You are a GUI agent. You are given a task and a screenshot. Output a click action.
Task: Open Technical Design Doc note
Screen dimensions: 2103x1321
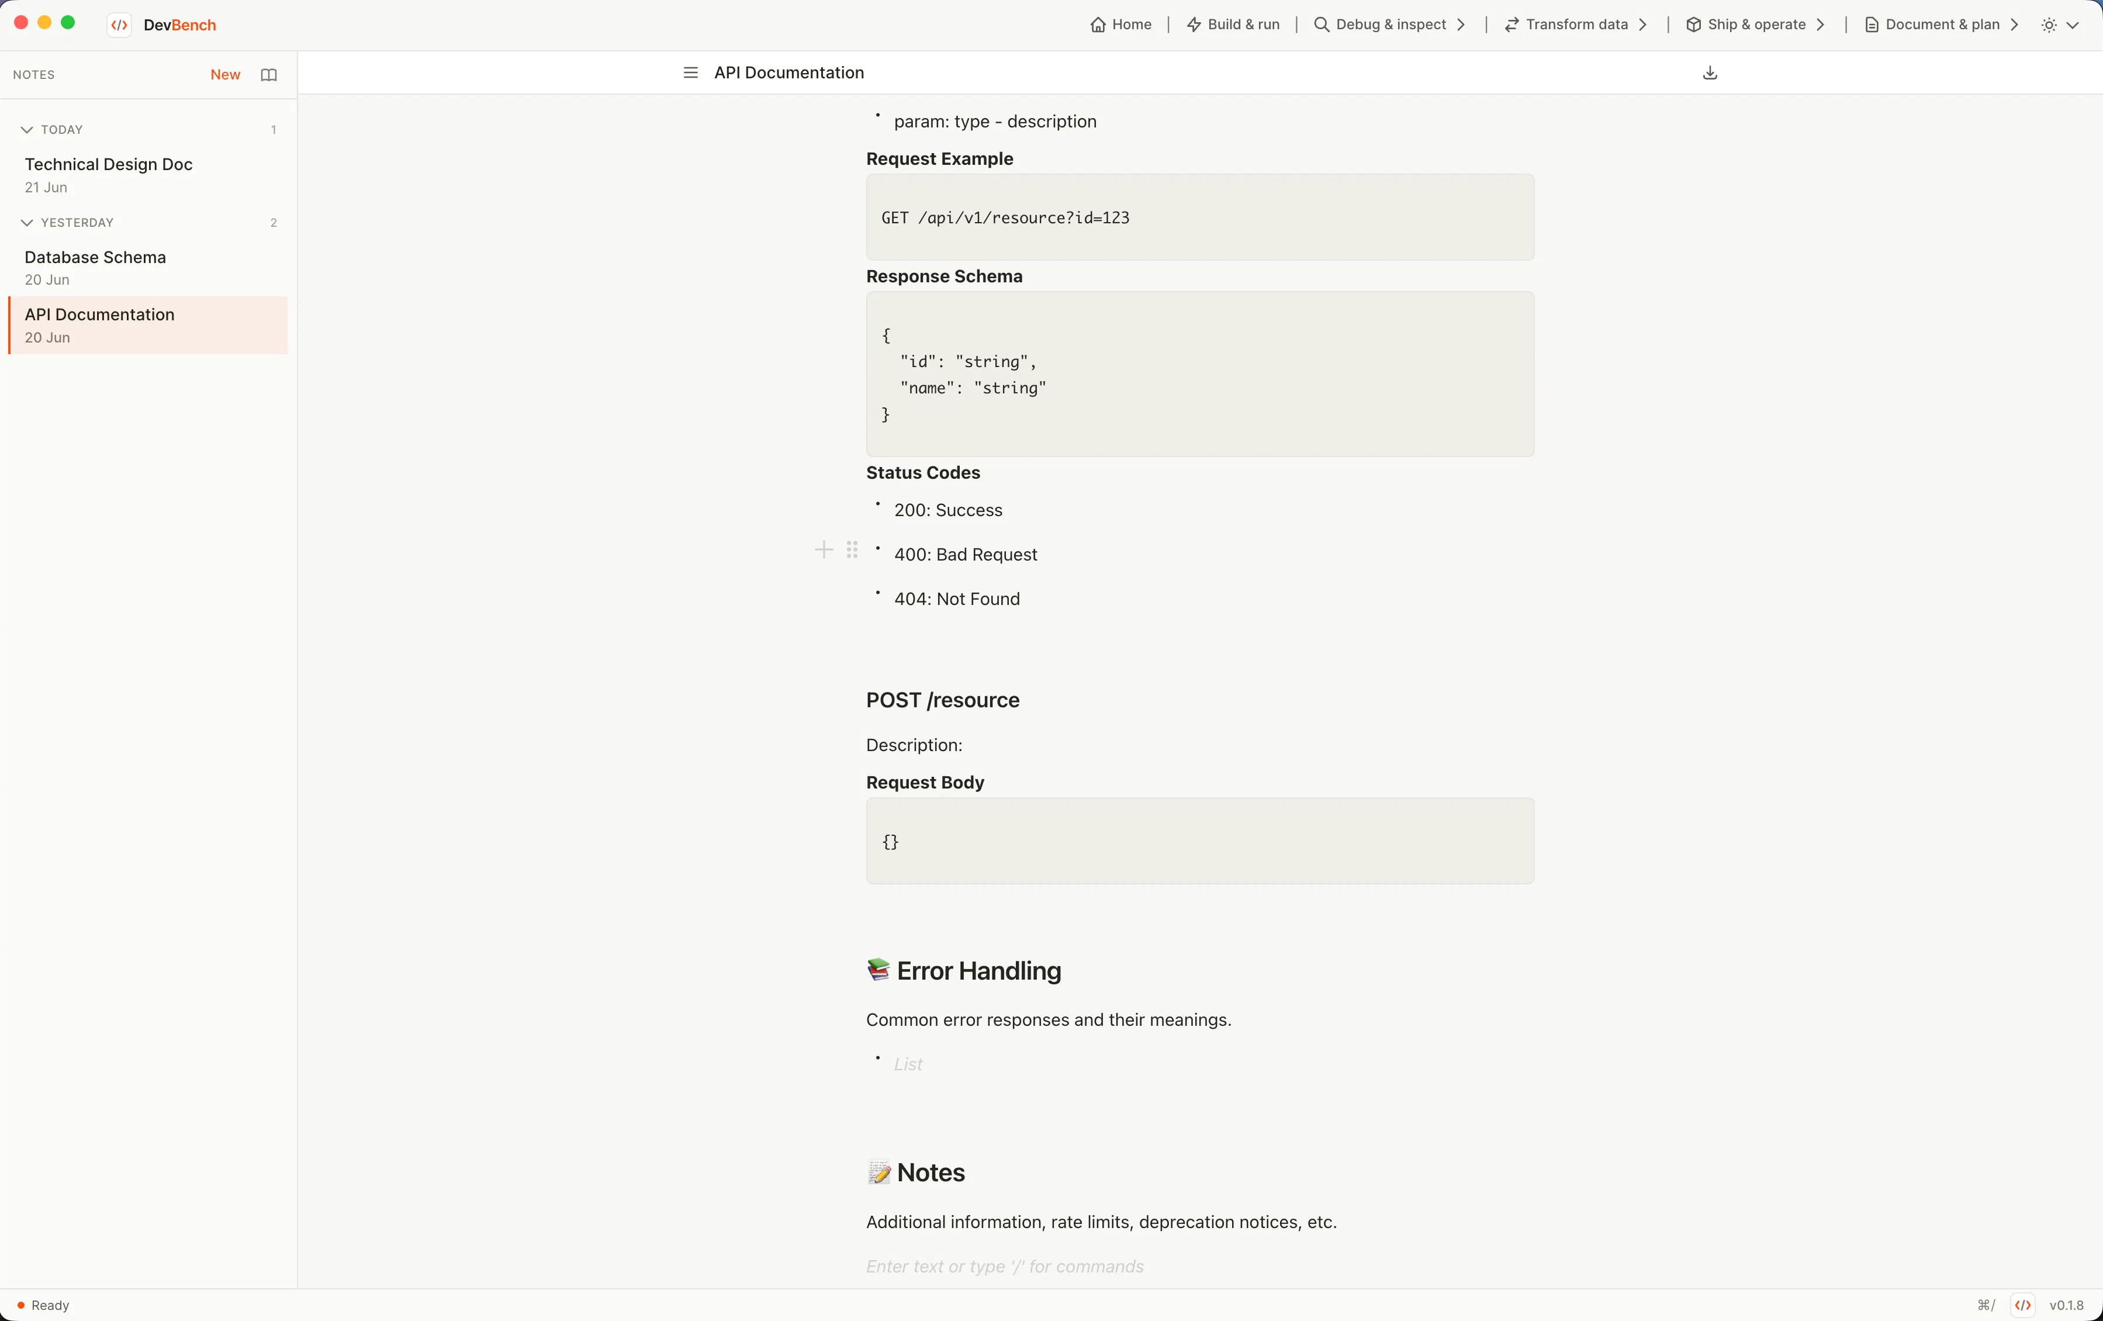148,175
